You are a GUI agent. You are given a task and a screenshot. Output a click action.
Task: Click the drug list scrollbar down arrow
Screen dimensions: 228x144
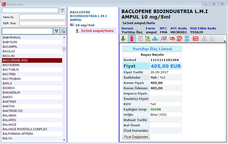[x=64, y=139]
